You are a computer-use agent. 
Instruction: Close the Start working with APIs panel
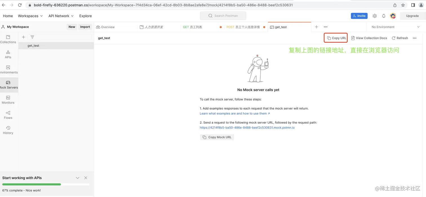click(x=86, y=178)
